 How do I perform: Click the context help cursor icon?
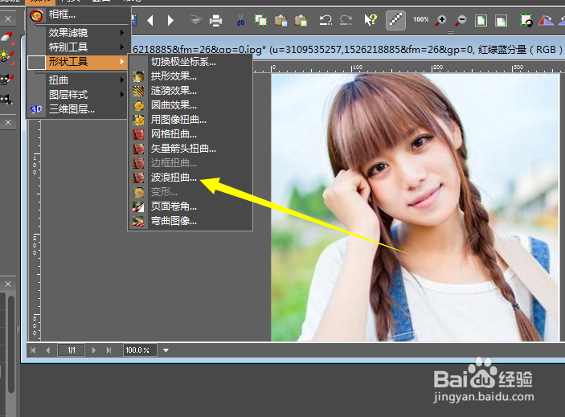coord(370,20)
